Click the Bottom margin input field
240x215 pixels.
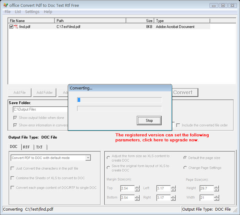(x=127, y=198)
